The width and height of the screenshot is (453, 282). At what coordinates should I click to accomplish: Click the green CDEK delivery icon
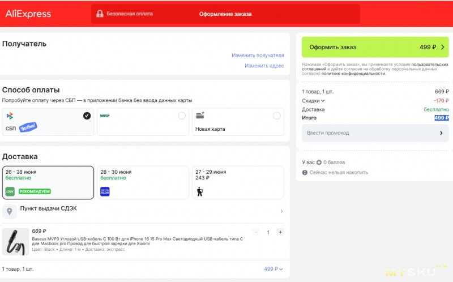pyautogui.click(x=10, y=191)
